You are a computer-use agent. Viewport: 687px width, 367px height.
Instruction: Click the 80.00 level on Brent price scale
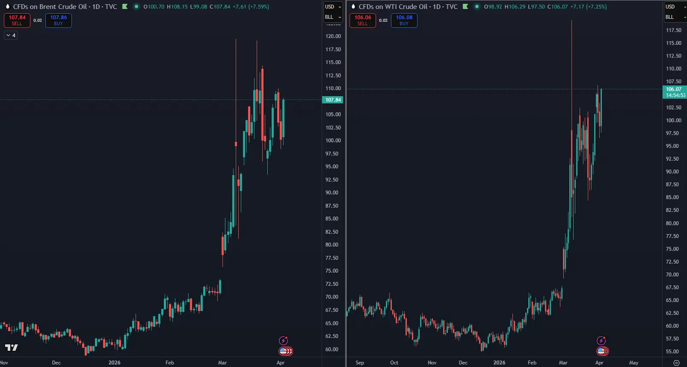(332, 245)
